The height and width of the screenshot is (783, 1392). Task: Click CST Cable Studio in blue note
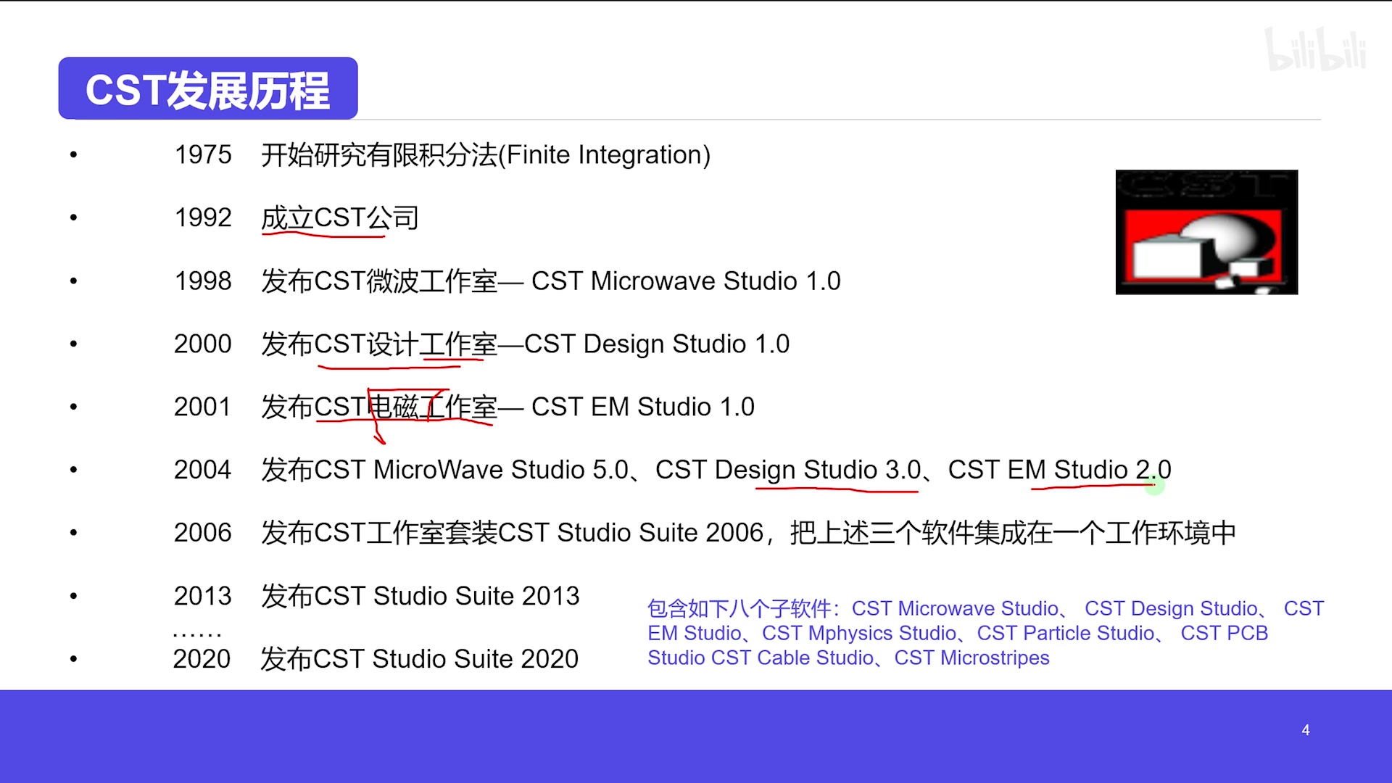(x=792, y=658)
